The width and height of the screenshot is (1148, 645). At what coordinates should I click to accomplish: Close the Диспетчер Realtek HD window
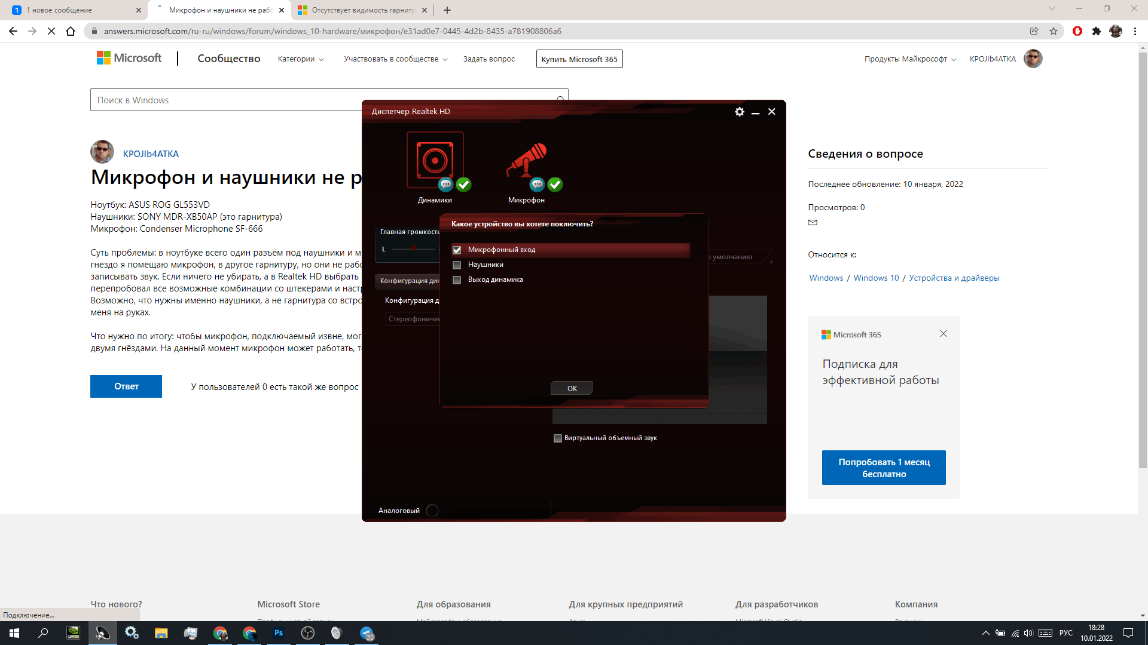[772, 112]
